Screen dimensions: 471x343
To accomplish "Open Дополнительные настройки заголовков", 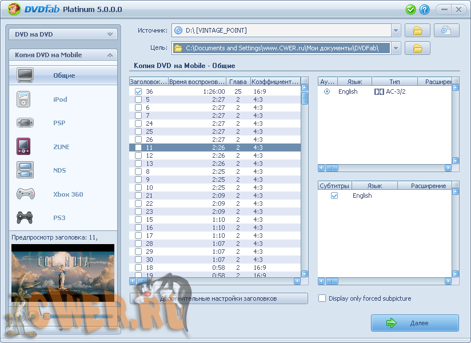I will click(x=218, y=298).
